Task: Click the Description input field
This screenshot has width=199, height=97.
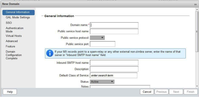Action: (x=114, y=69)
